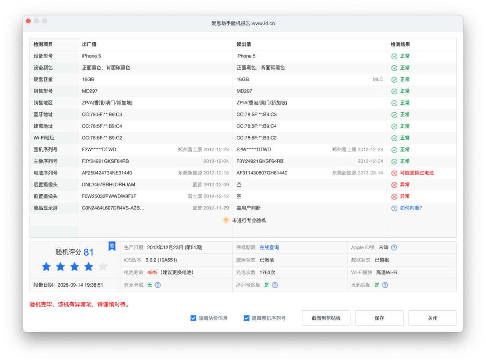Click the help icon beside 五码匹配
This screenshot has width=486, height=362.
coord(385,285)
